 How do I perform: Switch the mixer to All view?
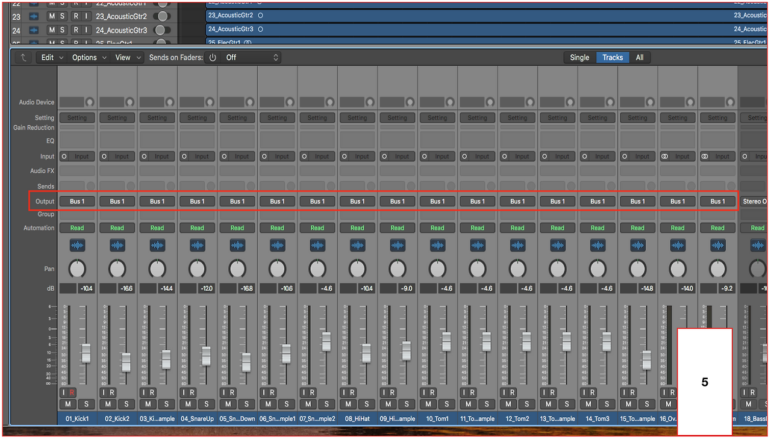[x=640, y=58]
